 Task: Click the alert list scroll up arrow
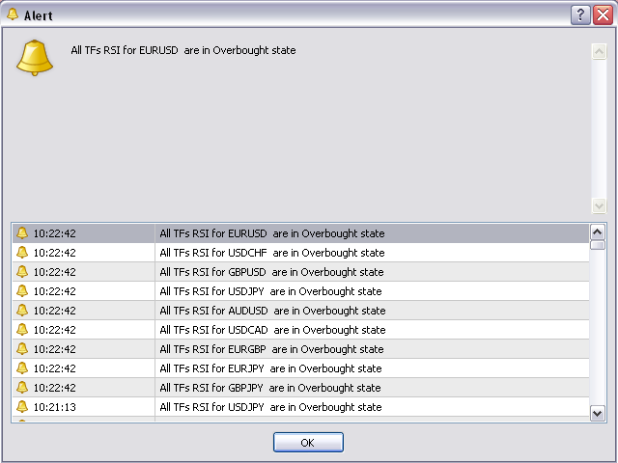[597, 231]
